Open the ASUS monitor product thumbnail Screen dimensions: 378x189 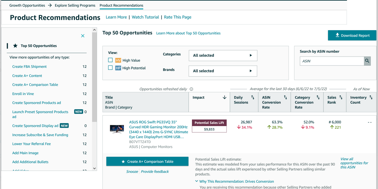117,129
